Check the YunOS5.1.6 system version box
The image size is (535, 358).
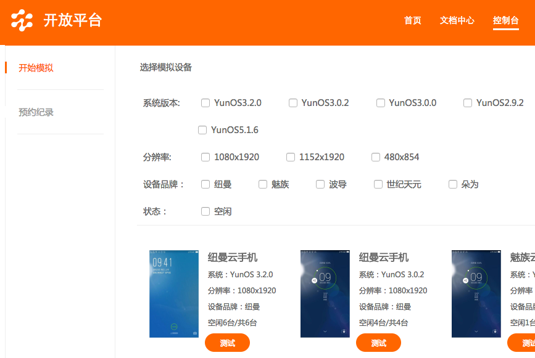tap(202, 130)
